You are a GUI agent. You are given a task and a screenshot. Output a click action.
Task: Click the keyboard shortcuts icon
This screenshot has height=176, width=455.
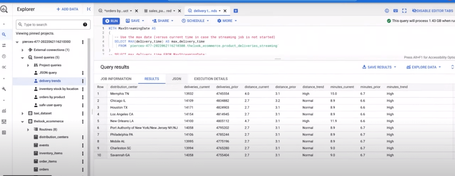(x=395, y=11)
